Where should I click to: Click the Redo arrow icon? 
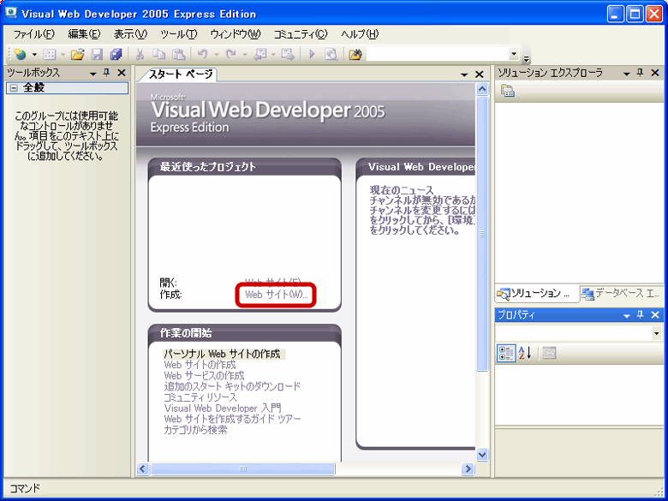click(x=231, y=55)
